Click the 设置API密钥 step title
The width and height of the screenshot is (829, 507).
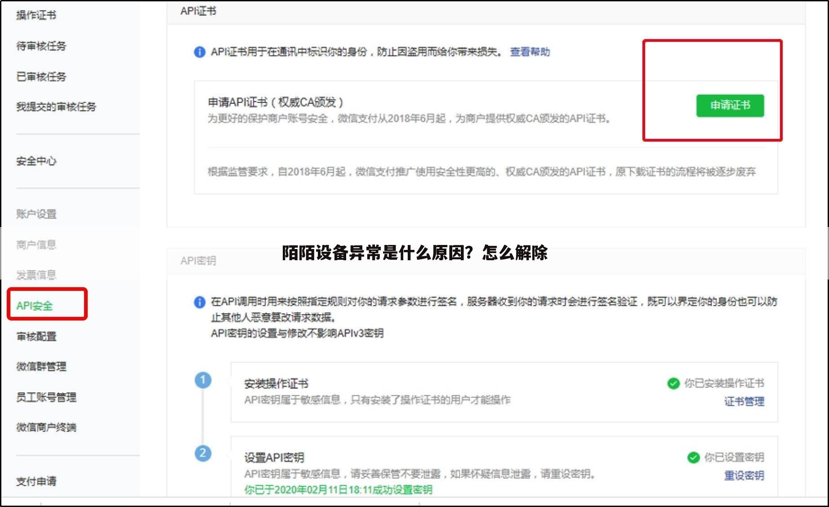tap(274, 458)
